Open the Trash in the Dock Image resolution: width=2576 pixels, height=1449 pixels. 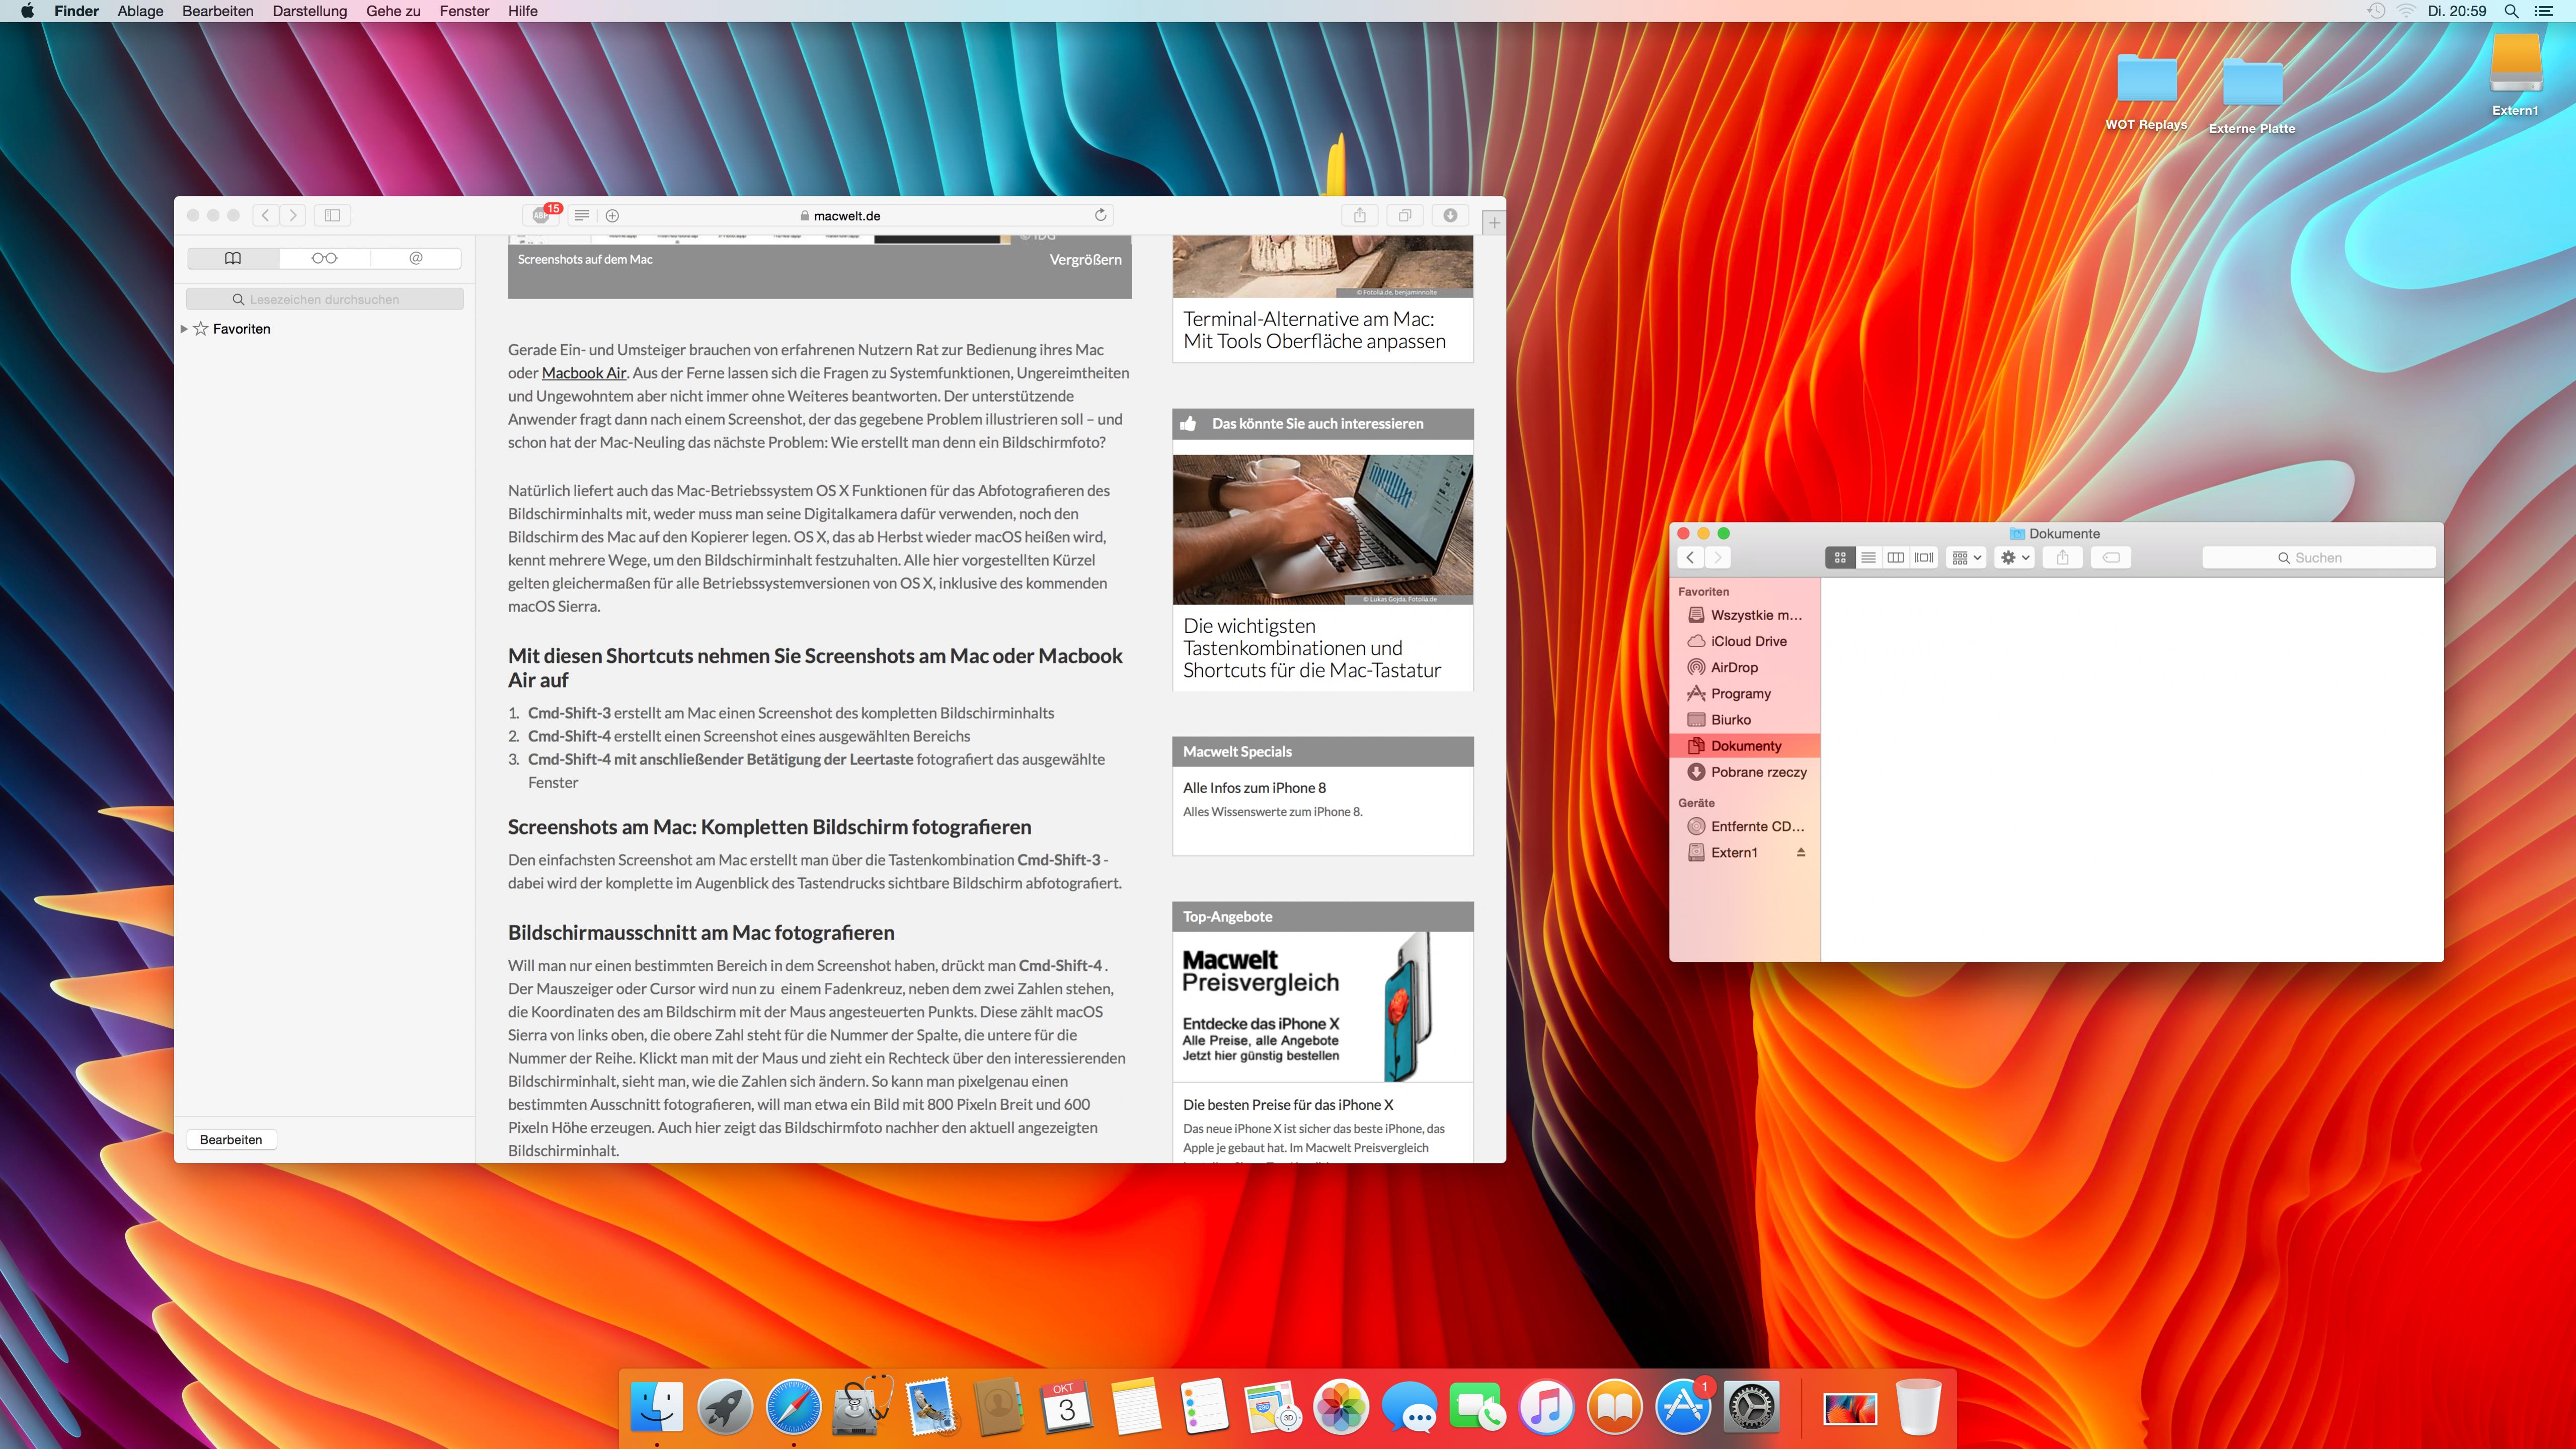pyautogui.click(x=1918, y=1407)
